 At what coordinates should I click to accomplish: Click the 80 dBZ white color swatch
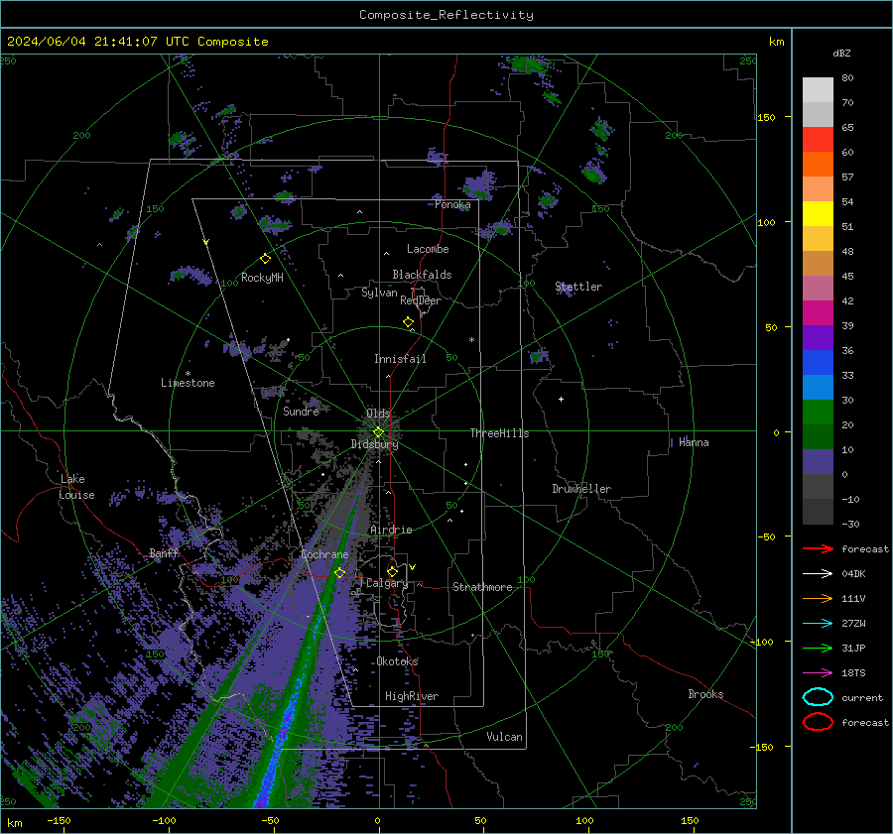click(818, 89)
